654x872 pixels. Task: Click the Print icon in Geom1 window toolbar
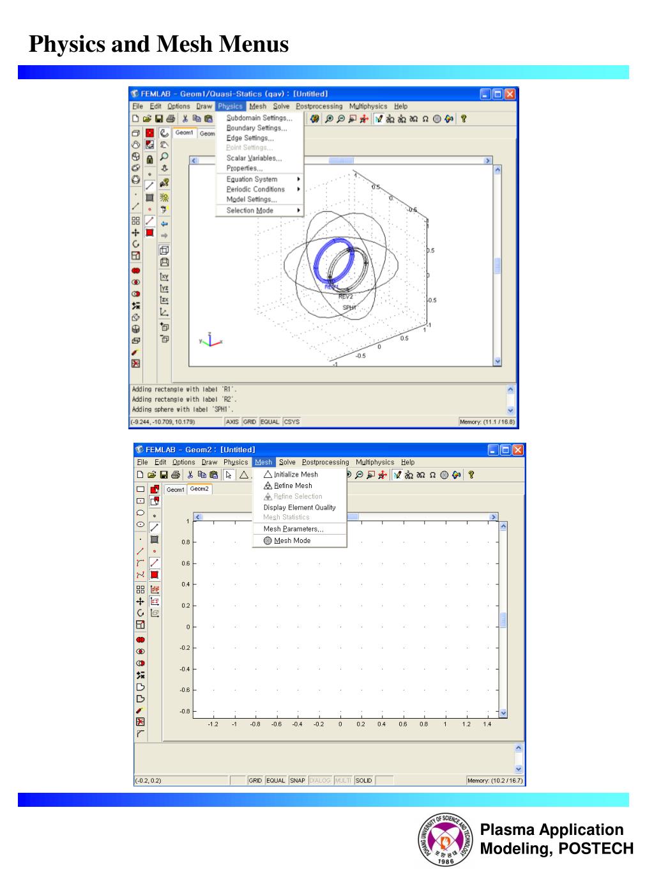(171, 118)
